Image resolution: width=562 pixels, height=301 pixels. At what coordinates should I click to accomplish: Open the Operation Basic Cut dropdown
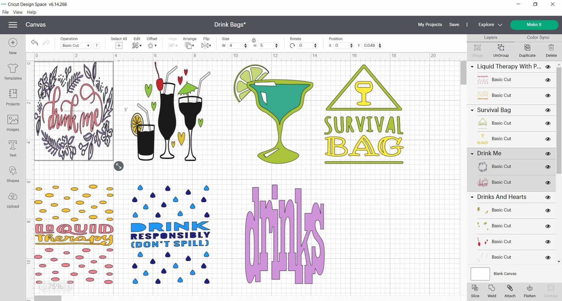pos(76,46)
